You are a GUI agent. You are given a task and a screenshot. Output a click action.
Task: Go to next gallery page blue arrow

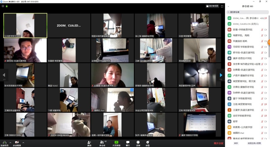(x=221, y=75)
